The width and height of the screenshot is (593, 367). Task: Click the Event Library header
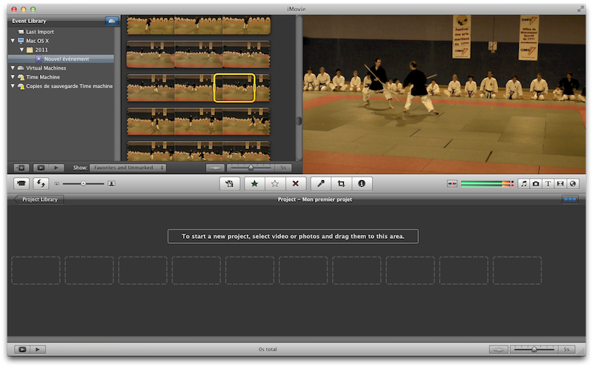pos(29,21)
